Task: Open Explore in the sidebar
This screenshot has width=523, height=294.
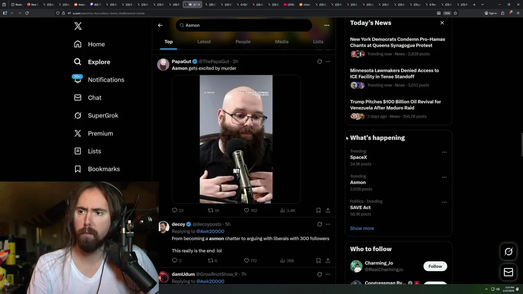Action: click(92, 62)
